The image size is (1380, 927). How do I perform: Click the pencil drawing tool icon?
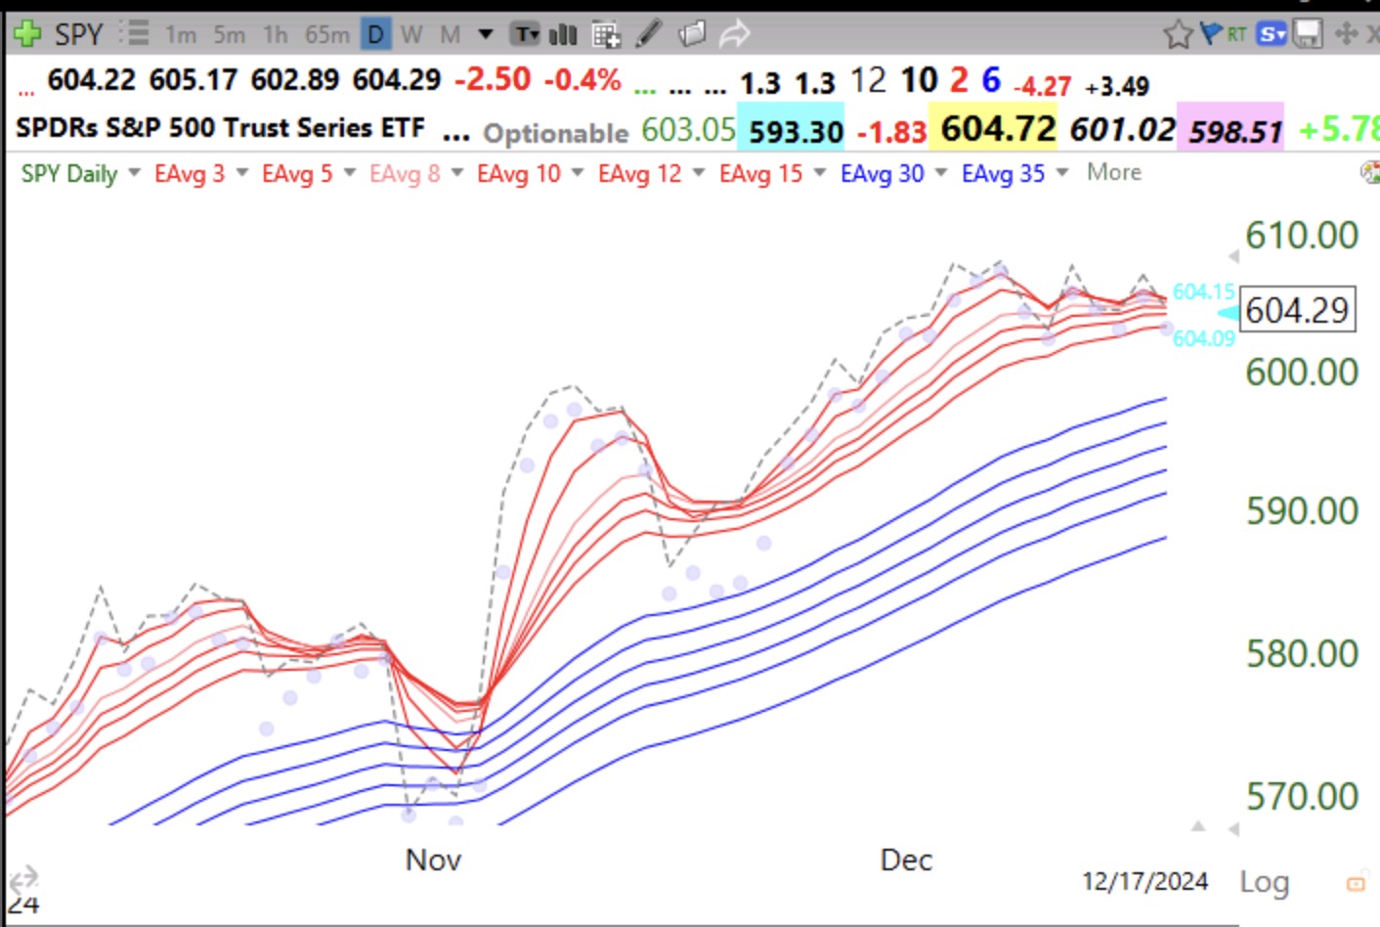pos(647,32)
